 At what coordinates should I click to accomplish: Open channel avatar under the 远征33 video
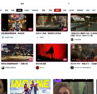click(38, 37)
